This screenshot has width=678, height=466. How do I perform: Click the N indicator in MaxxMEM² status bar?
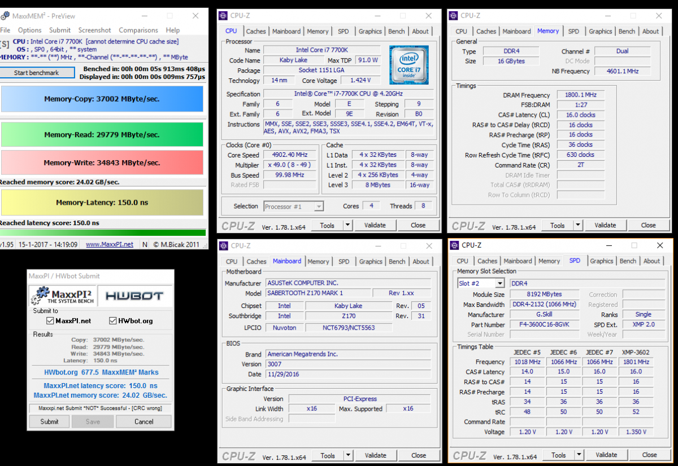click(x=145, y=244)
